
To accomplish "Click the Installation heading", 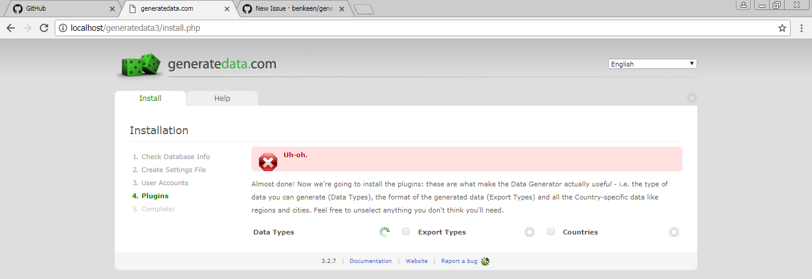I will (159, 131).
